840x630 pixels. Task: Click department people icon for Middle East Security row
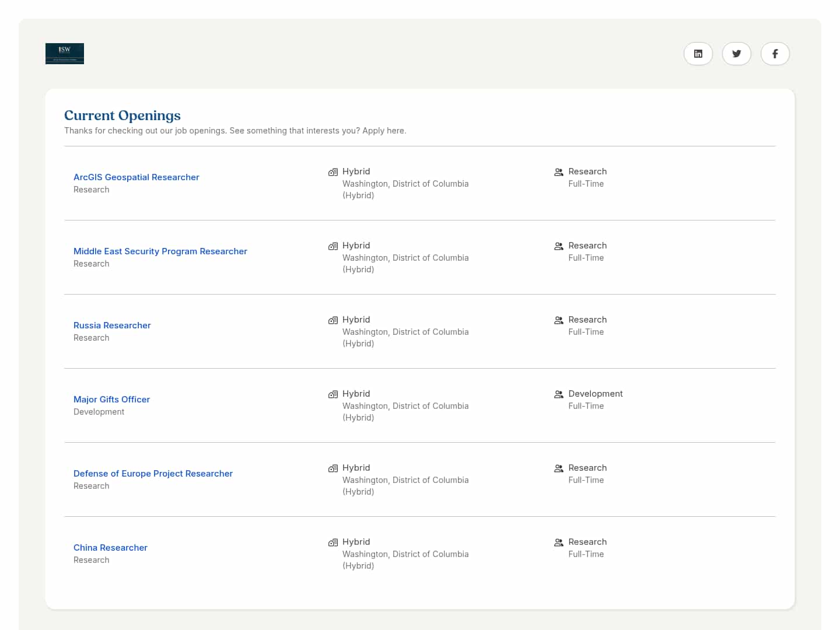click(x=558, y=246)
